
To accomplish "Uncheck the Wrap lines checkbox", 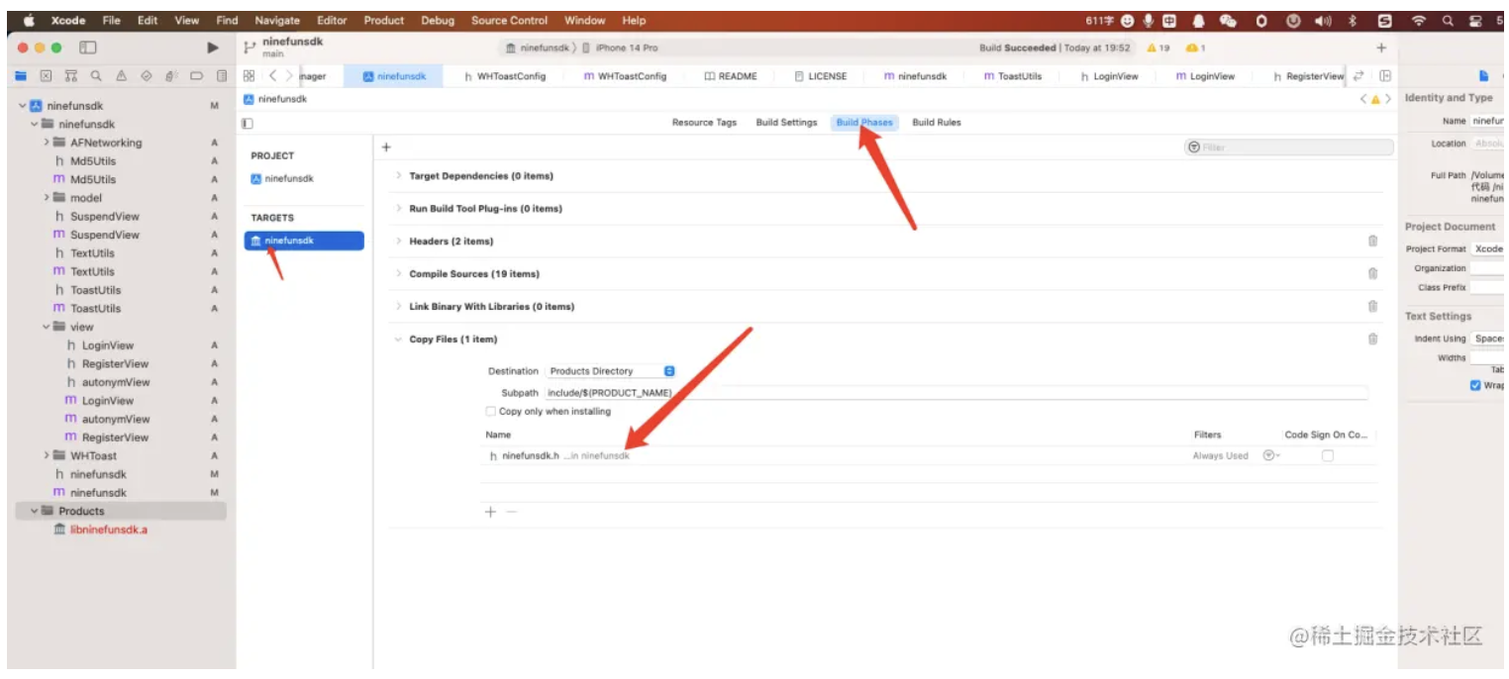I will (1475, 385).
